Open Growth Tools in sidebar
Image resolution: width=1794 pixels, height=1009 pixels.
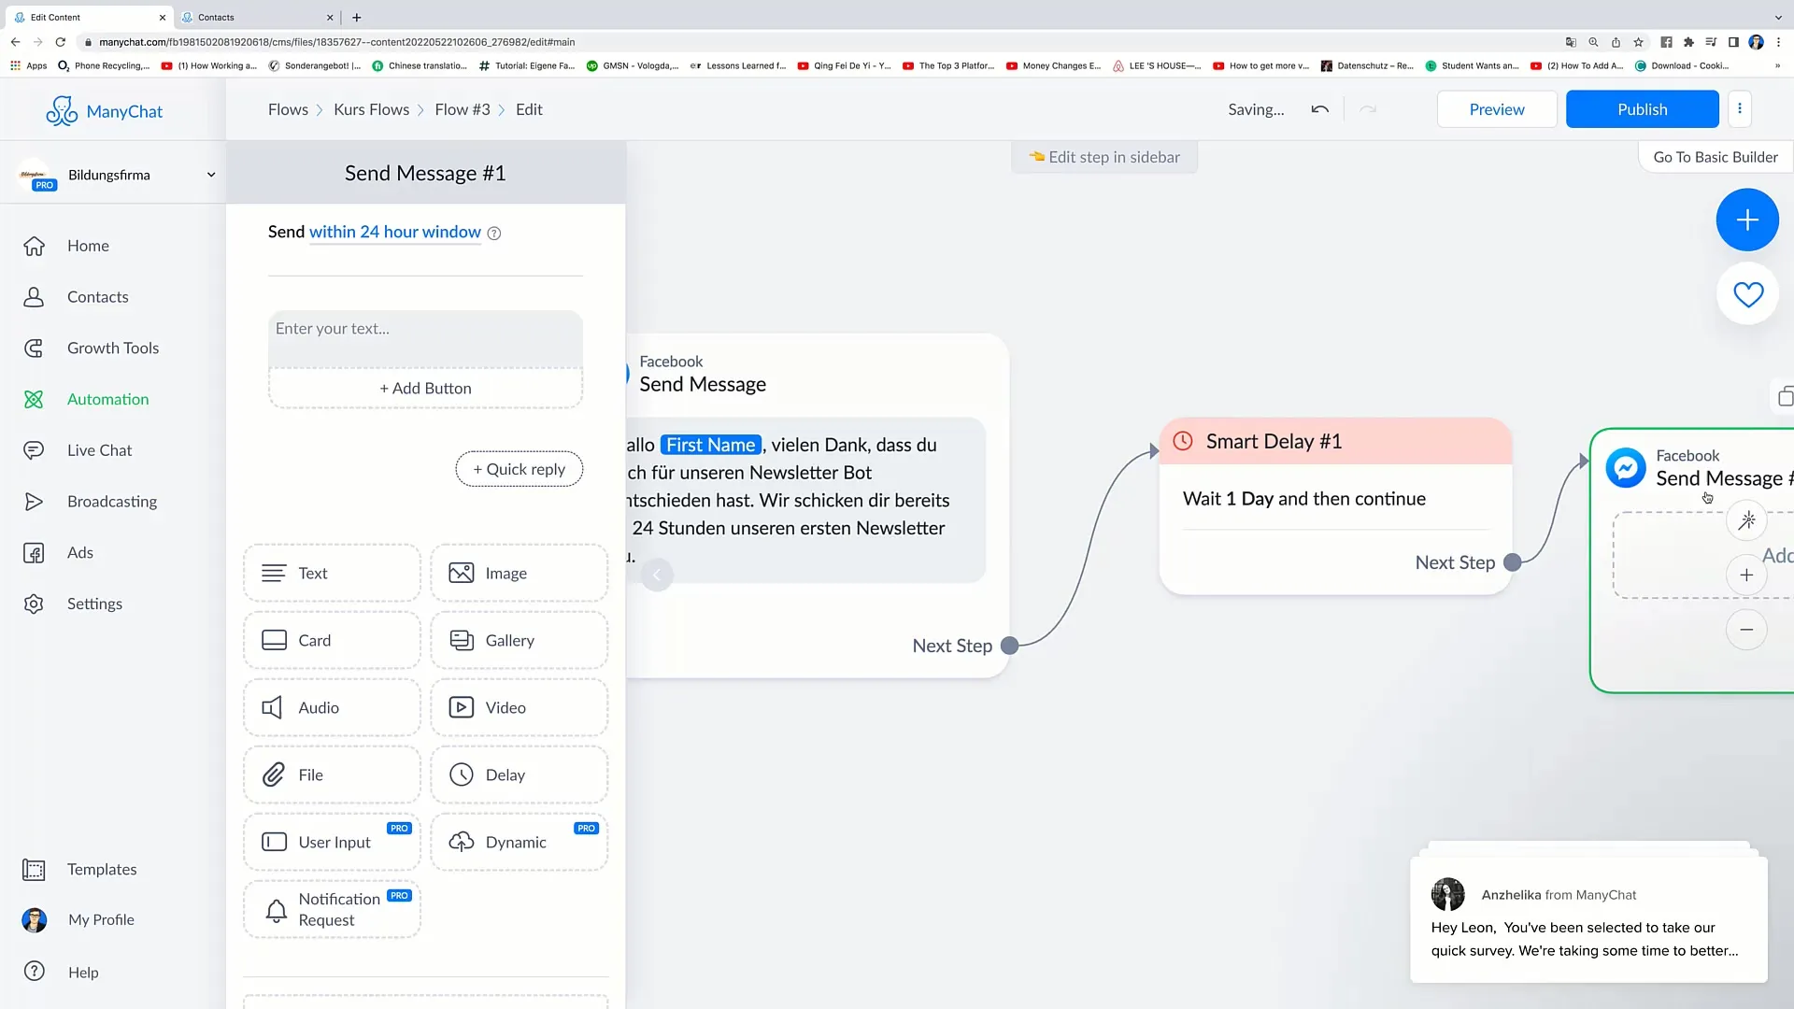pyautogui.click(x=113, y=348)
